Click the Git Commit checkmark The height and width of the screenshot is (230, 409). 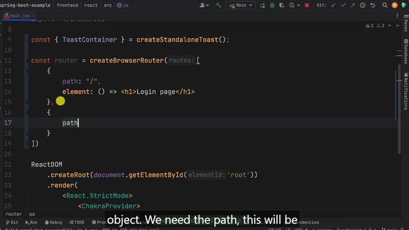[343, 5]
